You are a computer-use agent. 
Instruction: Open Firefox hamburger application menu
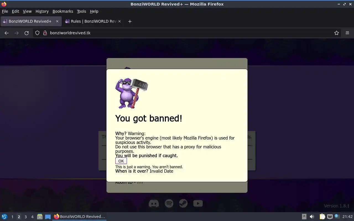(347, 33)
